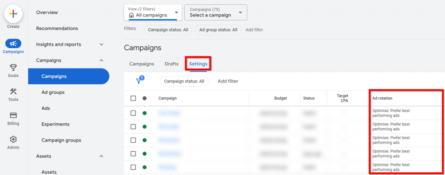Tick the first campaign row checkbox
Image resolution: width=445 pixels, height=175 pixels.
133,113
